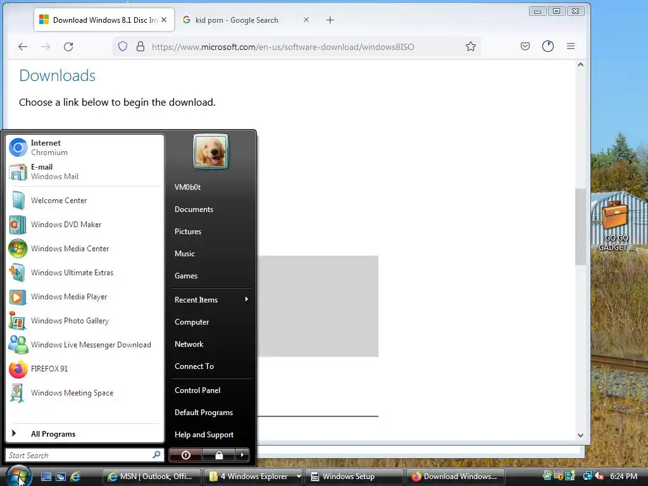Click Save to Pocket icon
Screen dimensions: 648x486
(x=525, y=46)
